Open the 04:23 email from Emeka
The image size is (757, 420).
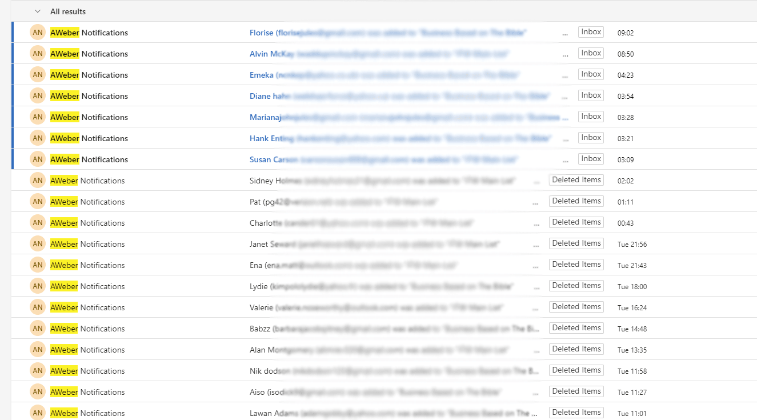tap(384, 75)
